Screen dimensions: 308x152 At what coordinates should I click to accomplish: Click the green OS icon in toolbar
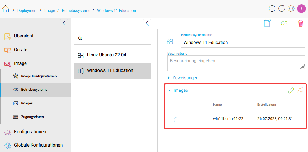284,23
